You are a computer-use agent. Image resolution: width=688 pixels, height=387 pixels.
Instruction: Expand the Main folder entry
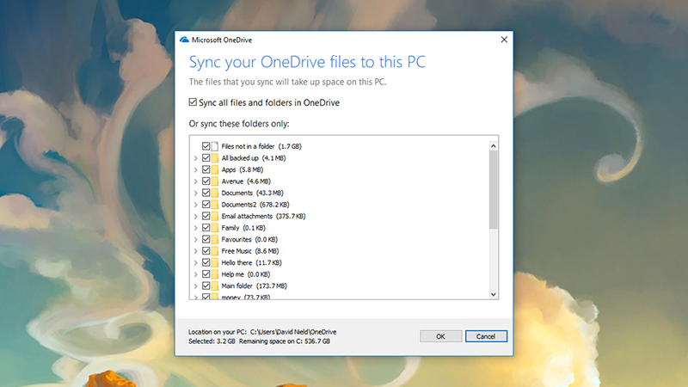click(x=196, y=286)
